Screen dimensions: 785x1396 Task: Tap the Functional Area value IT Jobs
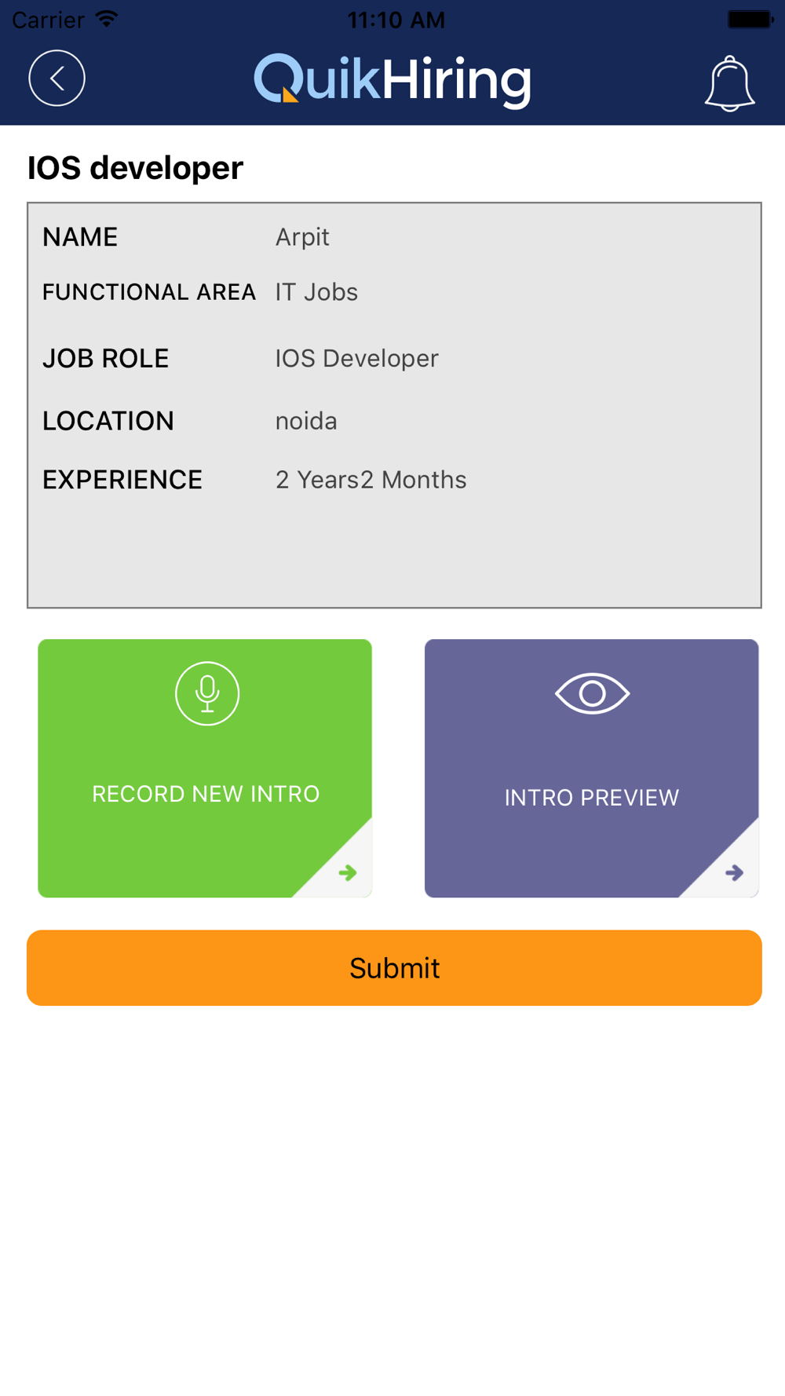316,292
